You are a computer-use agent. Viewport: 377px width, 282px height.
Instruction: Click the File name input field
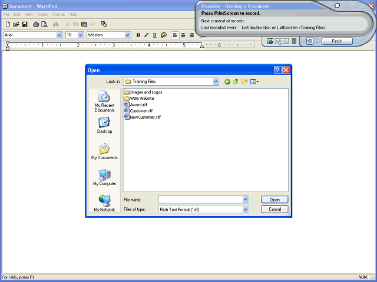click(x=200, y=200)
